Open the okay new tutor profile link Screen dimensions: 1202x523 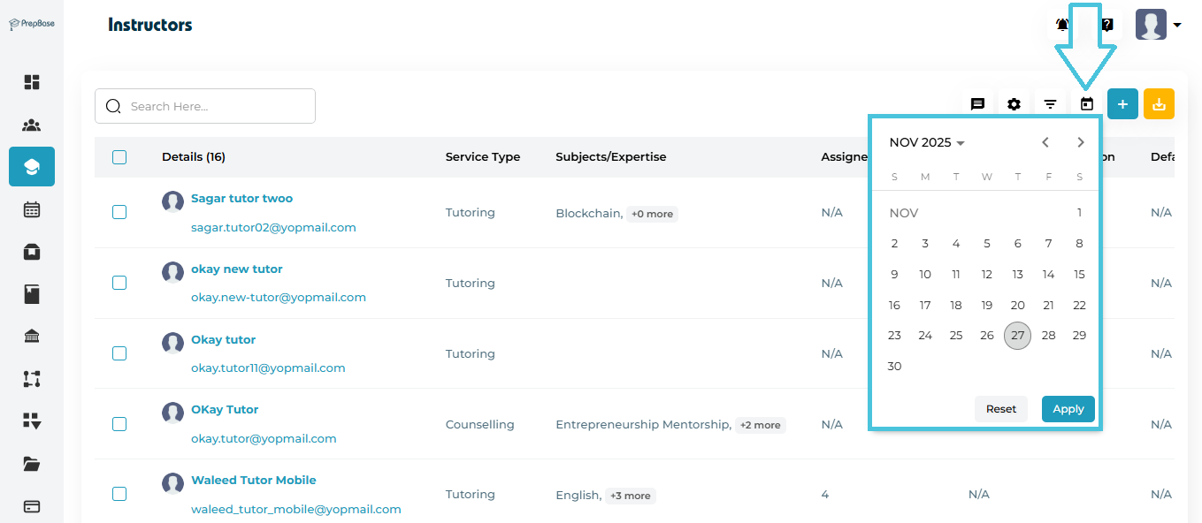pyautogui.click(x=236, y=269)
